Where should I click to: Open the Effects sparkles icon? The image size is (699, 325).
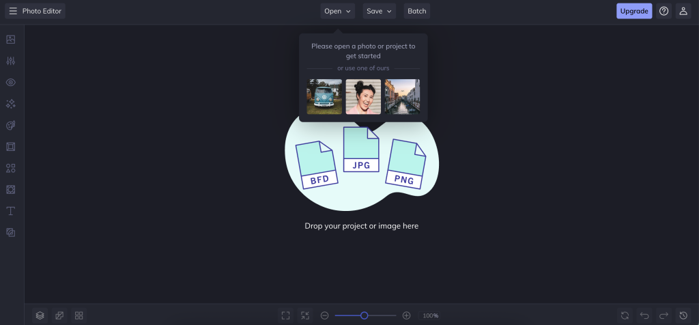[x=11, y=104]
